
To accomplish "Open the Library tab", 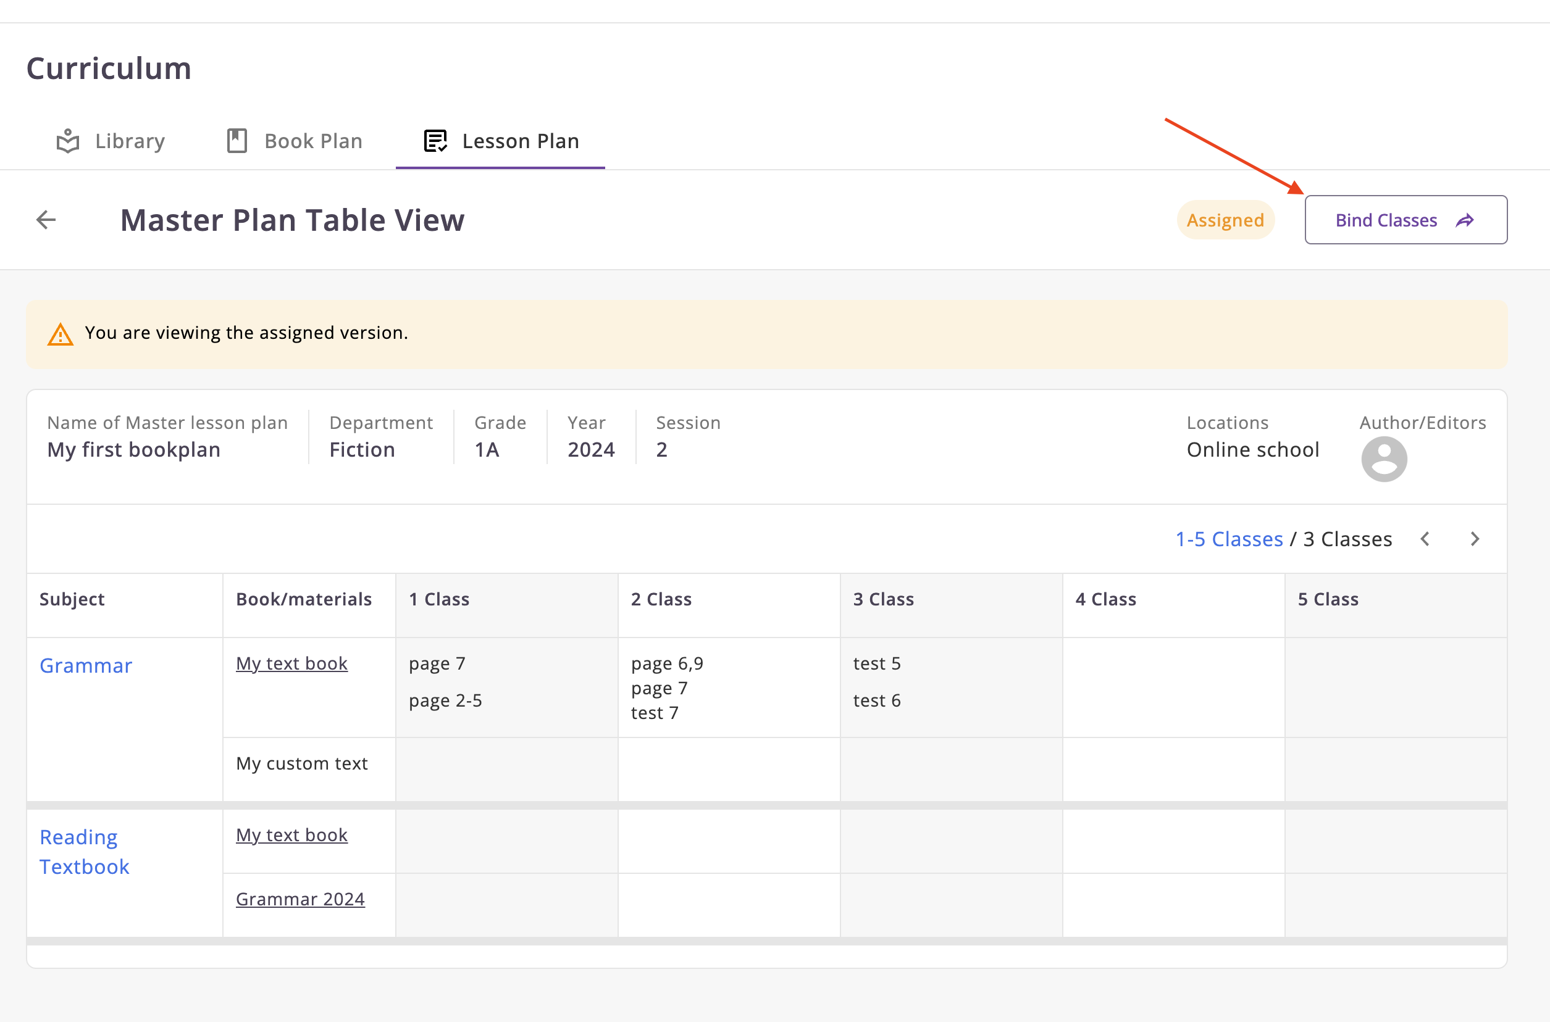I will 130,141.
